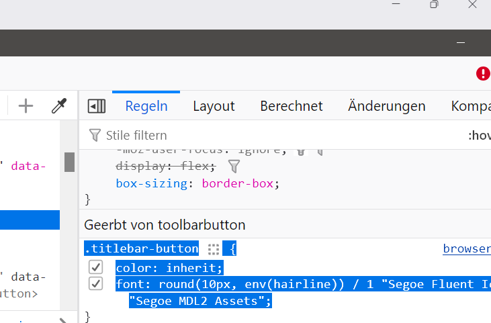Click the struck-through display: flex declaration
Image resolution: width=491 pixels, height=323 pixels.
[x=166, y=166]
